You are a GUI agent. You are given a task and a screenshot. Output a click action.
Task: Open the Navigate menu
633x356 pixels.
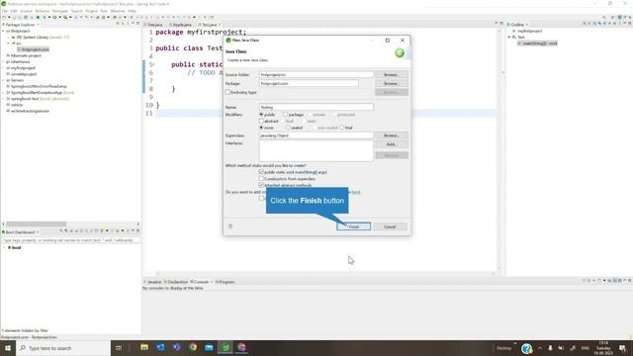[60, 11]
